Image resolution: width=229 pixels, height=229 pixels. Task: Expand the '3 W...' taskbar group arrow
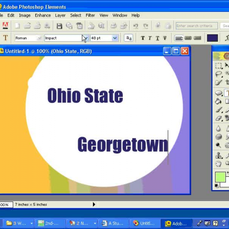[x=32, y=224]
